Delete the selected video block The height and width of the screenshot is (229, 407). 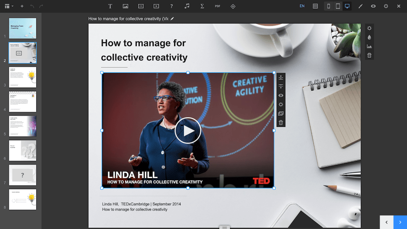(281, 123)
